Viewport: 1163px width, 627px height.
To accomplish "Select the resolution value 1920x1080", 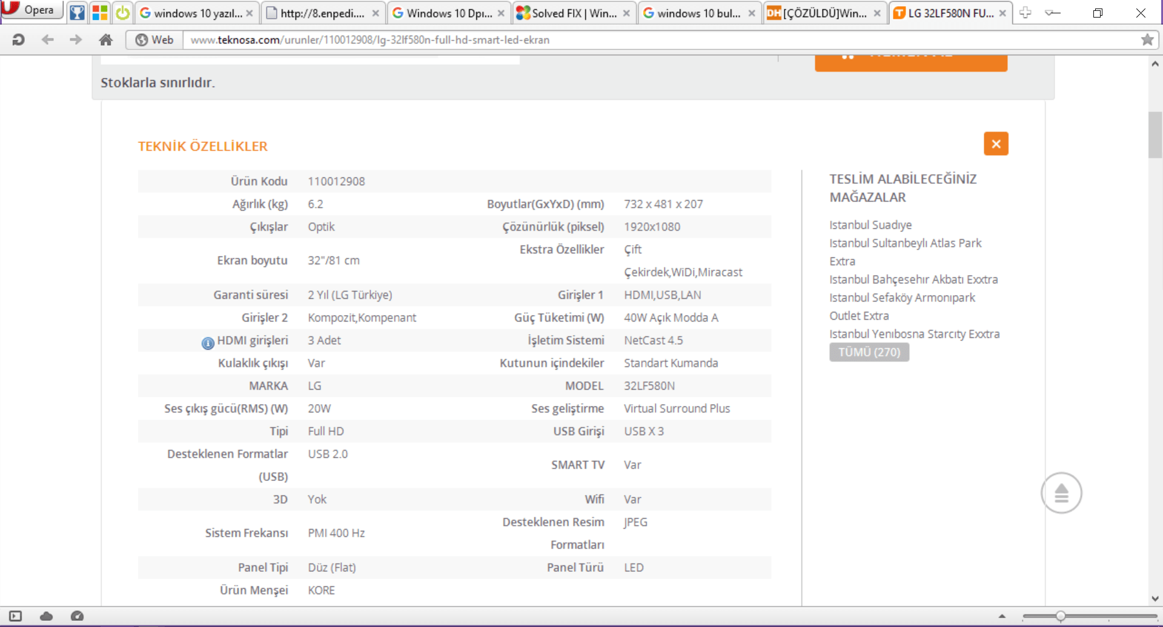I will coord(652,227).
